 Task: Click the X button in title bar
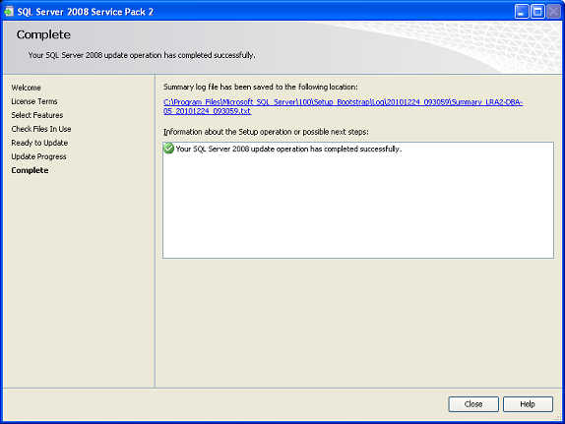(x=553, y=12)
